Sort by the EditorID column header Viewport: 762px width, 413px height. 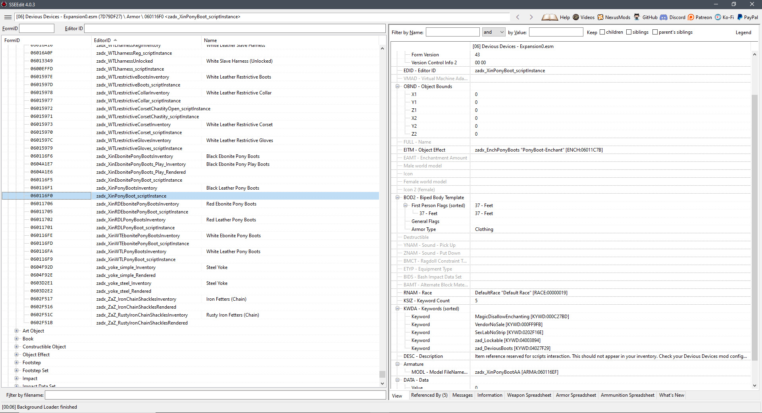point(146,40)
